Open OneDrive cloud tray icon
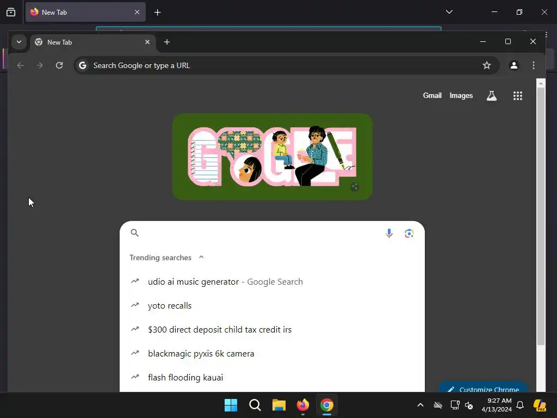 [x=438, y=405]
